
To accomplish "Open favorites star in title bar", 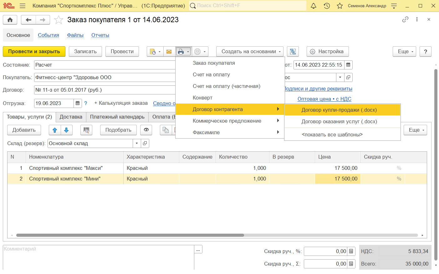I will pyautogui.click(x=340, y=6).
